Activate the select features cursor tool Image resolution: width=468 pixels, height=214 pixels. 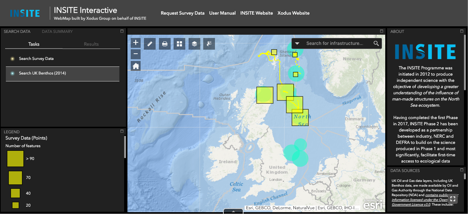point(209,44)
